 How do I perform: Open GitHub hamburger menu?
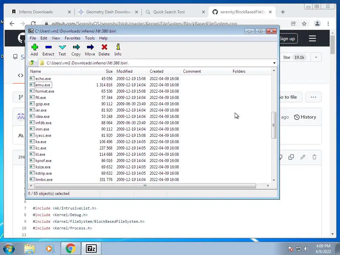(312, 39)
